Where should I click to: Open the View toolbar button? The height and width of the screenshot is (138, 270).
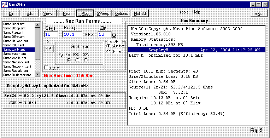click(x=48, y=13)
